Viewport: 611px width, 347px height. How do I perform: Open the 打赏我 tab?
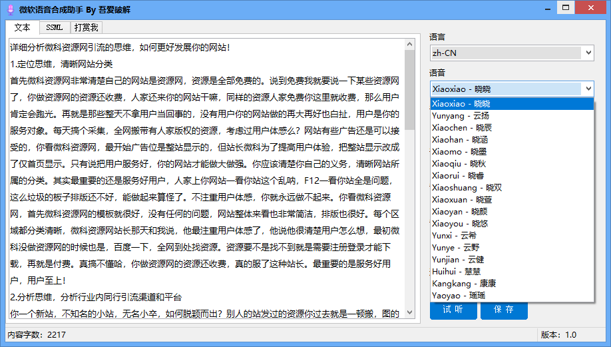point(86,27)
